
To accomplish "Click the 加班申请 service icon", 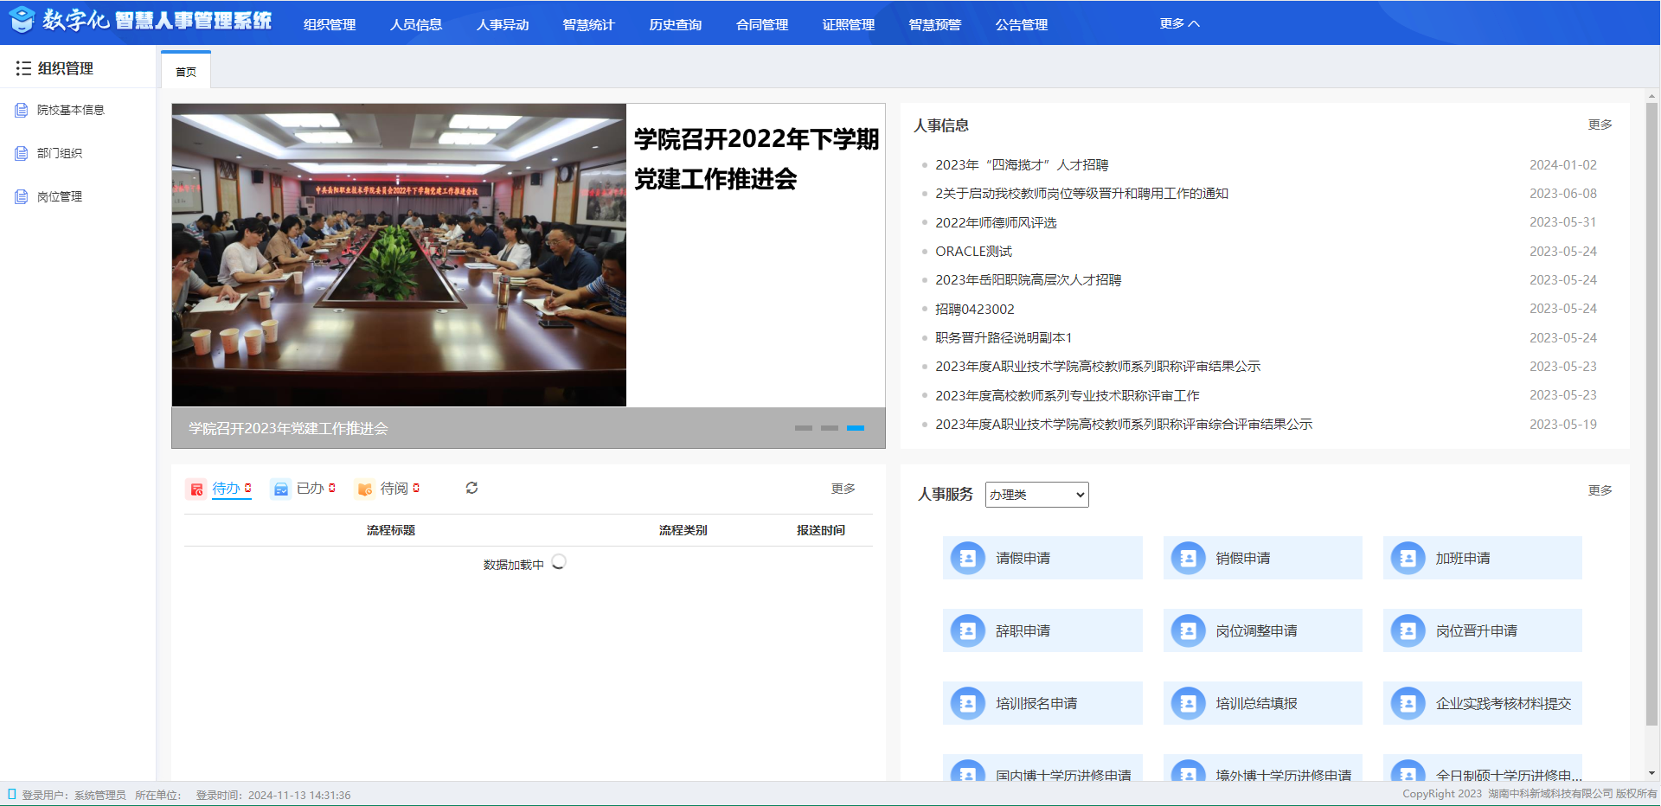I will pos(1408,559).
